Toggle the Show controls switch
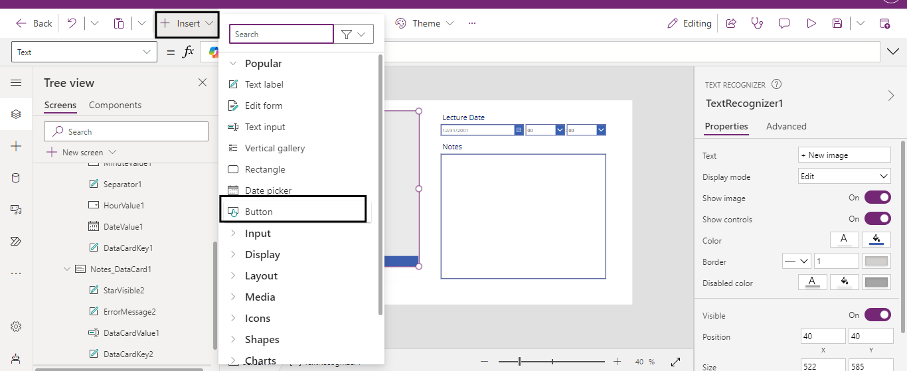The height and width of the screenshot is (371, 907). (877, 219)
